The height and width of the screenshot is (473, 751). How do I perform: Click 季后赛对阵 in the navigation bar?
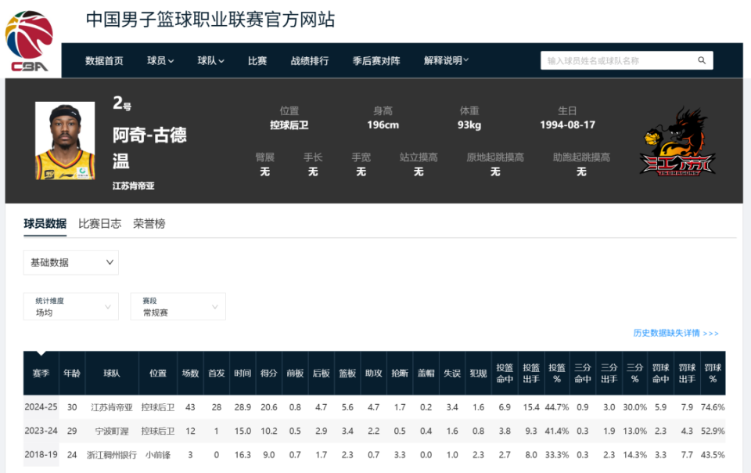point(374,60)
